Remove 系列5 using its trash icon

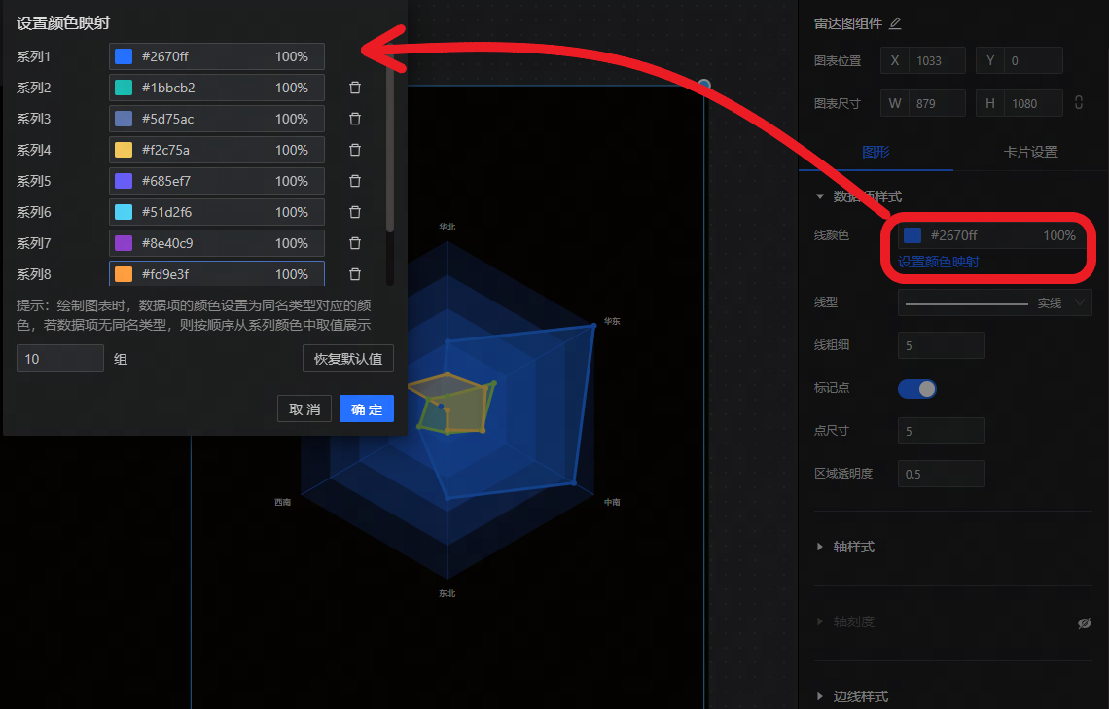tap(355, 181)
